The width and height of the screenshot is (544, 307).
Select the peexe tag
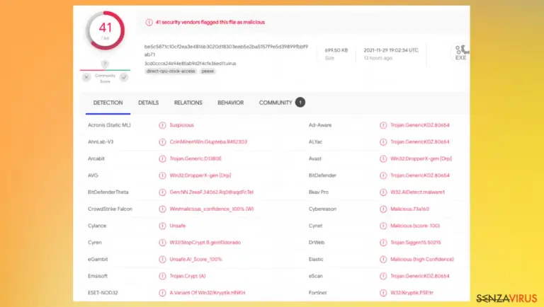[x=208, y=71]
